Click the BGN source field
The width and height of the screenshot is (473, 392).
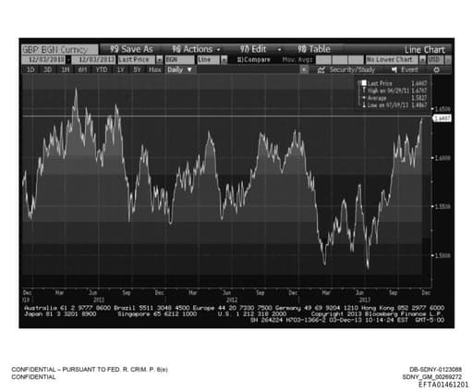[180, 60]
